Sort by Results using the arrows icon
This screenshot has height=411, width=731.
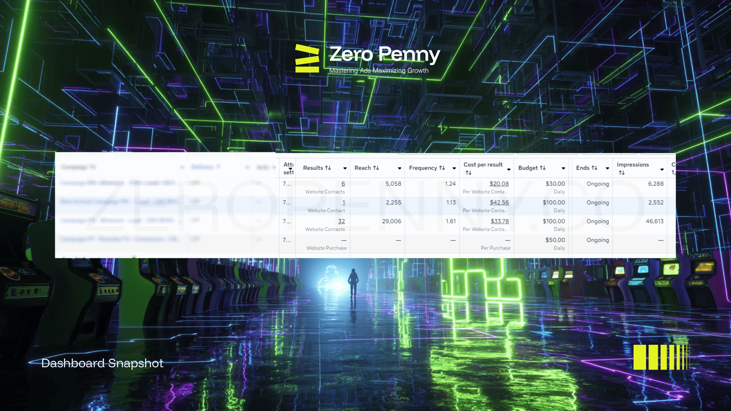328,168
